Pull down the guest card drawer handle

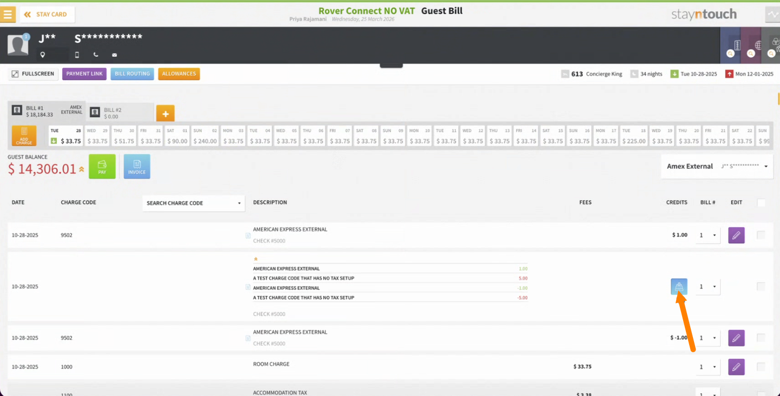(x=391, y=65)
